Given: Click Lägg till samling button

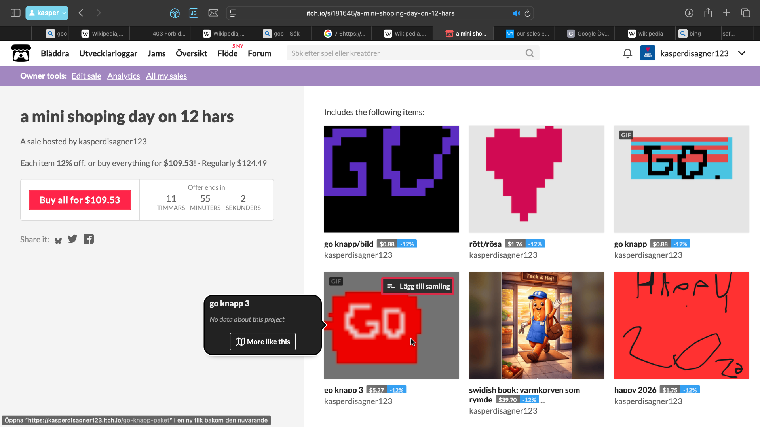Looking at the screenshot, I should click(x=418, y=286).
